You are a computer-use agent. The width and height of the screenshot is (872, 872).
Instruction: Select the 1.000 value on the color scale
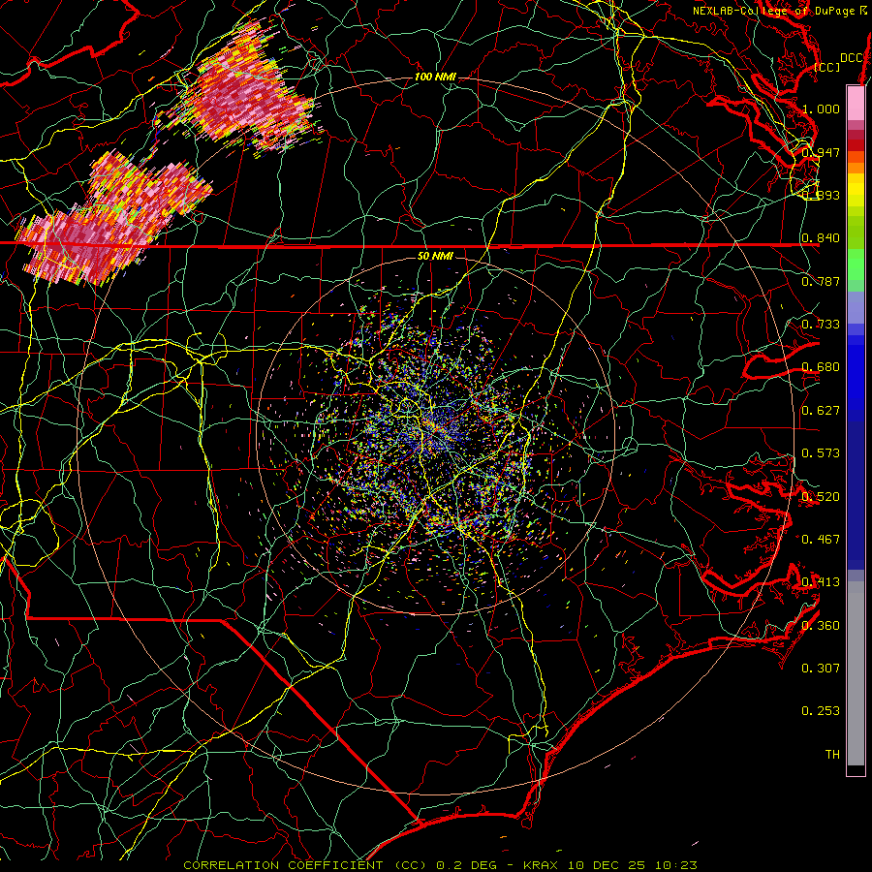821,109
